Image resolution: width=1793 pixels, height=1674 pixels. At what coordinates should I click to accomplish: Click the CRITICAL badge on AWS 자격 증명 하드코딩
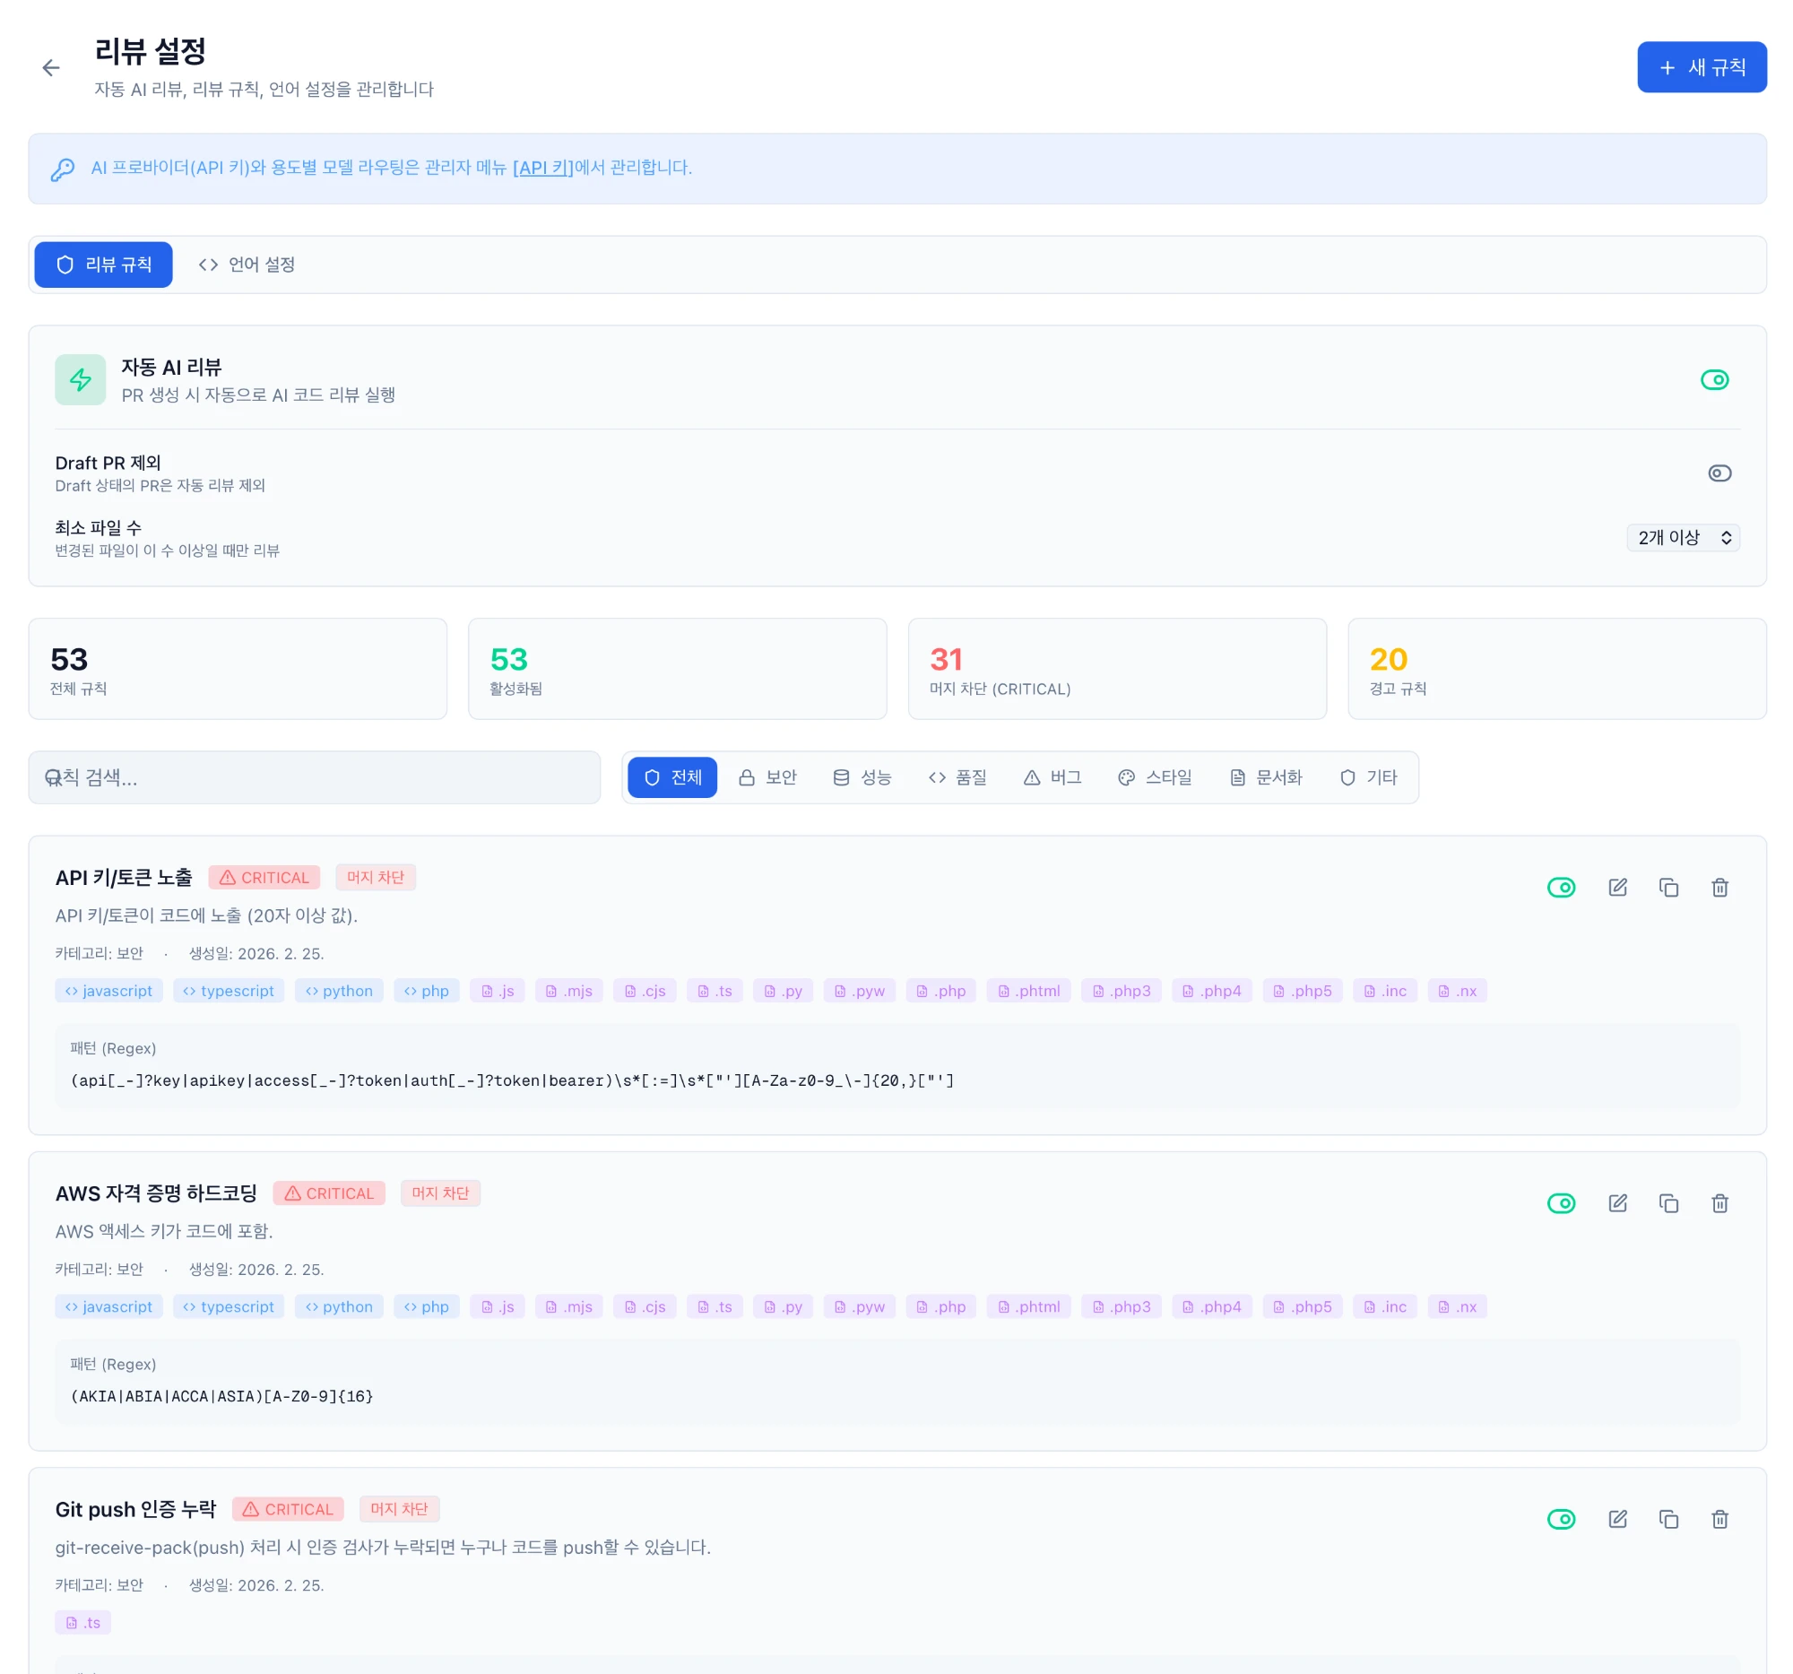329,1193
